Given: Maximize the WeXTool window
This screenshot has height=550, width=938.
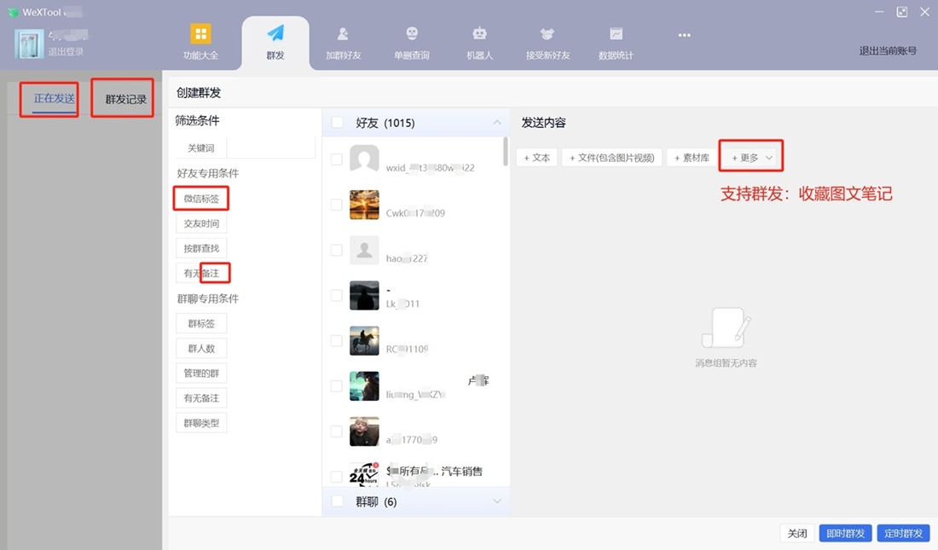Looking at the screenshot, I should [x=901, y=12].
